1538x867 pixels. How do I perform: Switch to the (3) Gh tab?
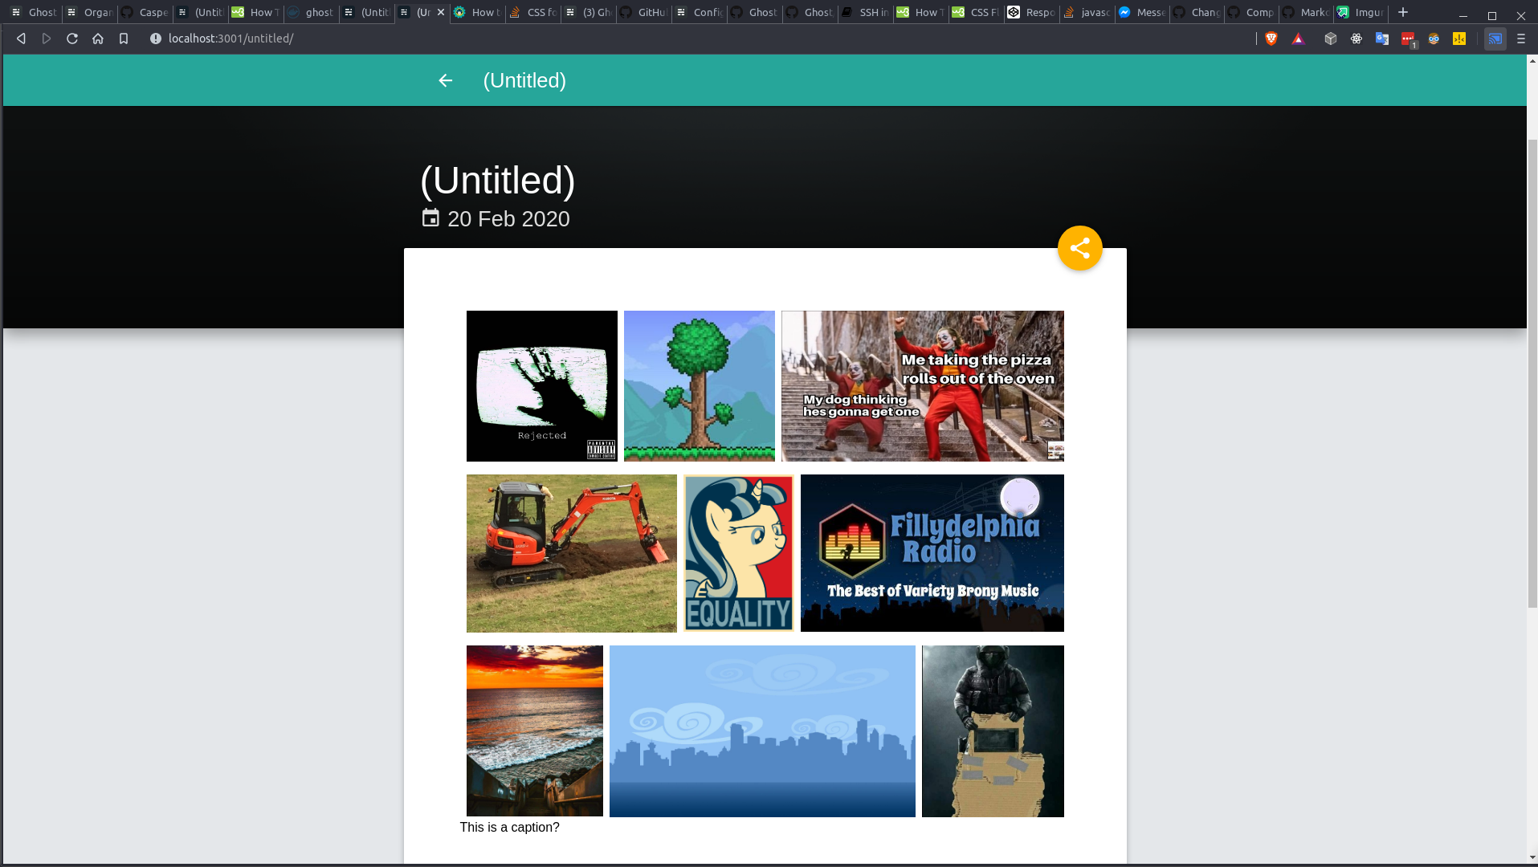589,12
